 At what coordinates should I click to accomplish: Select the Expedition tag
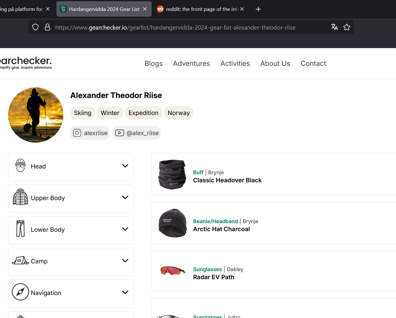click(x=143, y=113)
